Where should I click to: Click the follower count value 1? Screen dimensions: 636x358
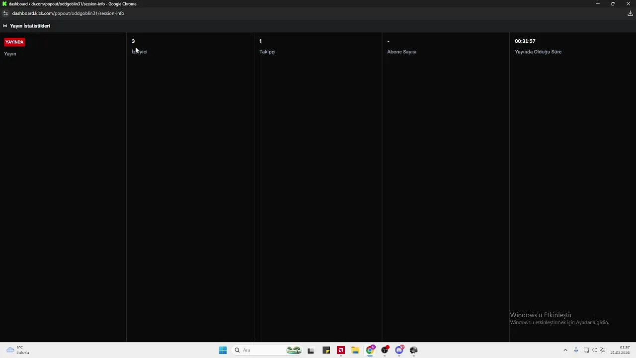point(260,41)
